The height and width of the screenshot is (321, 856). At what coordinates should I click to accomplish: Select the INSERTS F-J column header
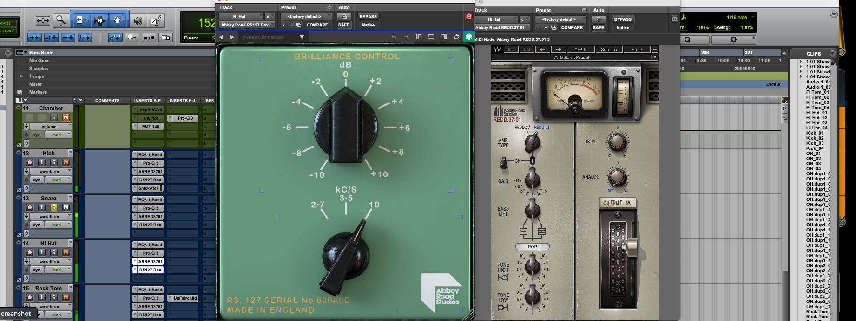182,100
